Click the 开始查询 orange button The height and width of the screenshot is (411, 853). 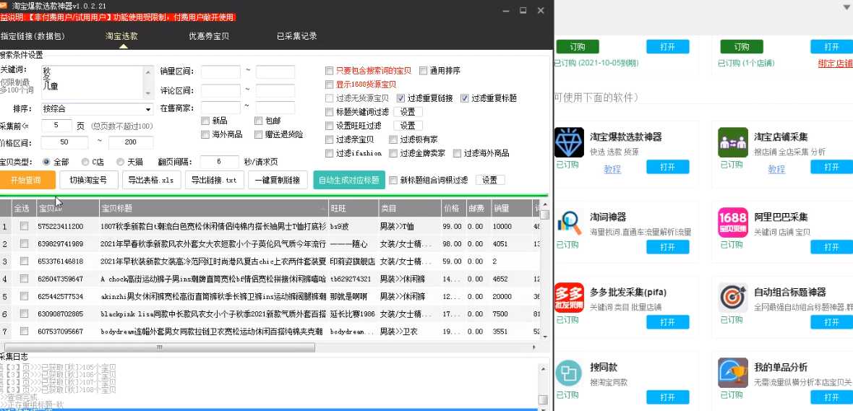[x=27, y=180]
